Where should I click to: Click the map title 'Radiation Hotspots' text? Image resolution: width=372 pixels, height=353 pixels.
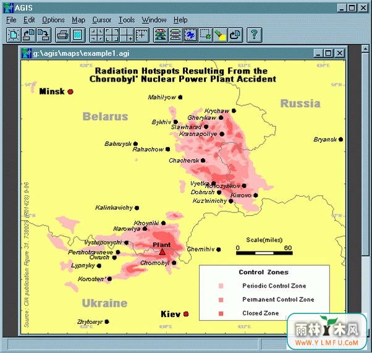tap(137, 70)
